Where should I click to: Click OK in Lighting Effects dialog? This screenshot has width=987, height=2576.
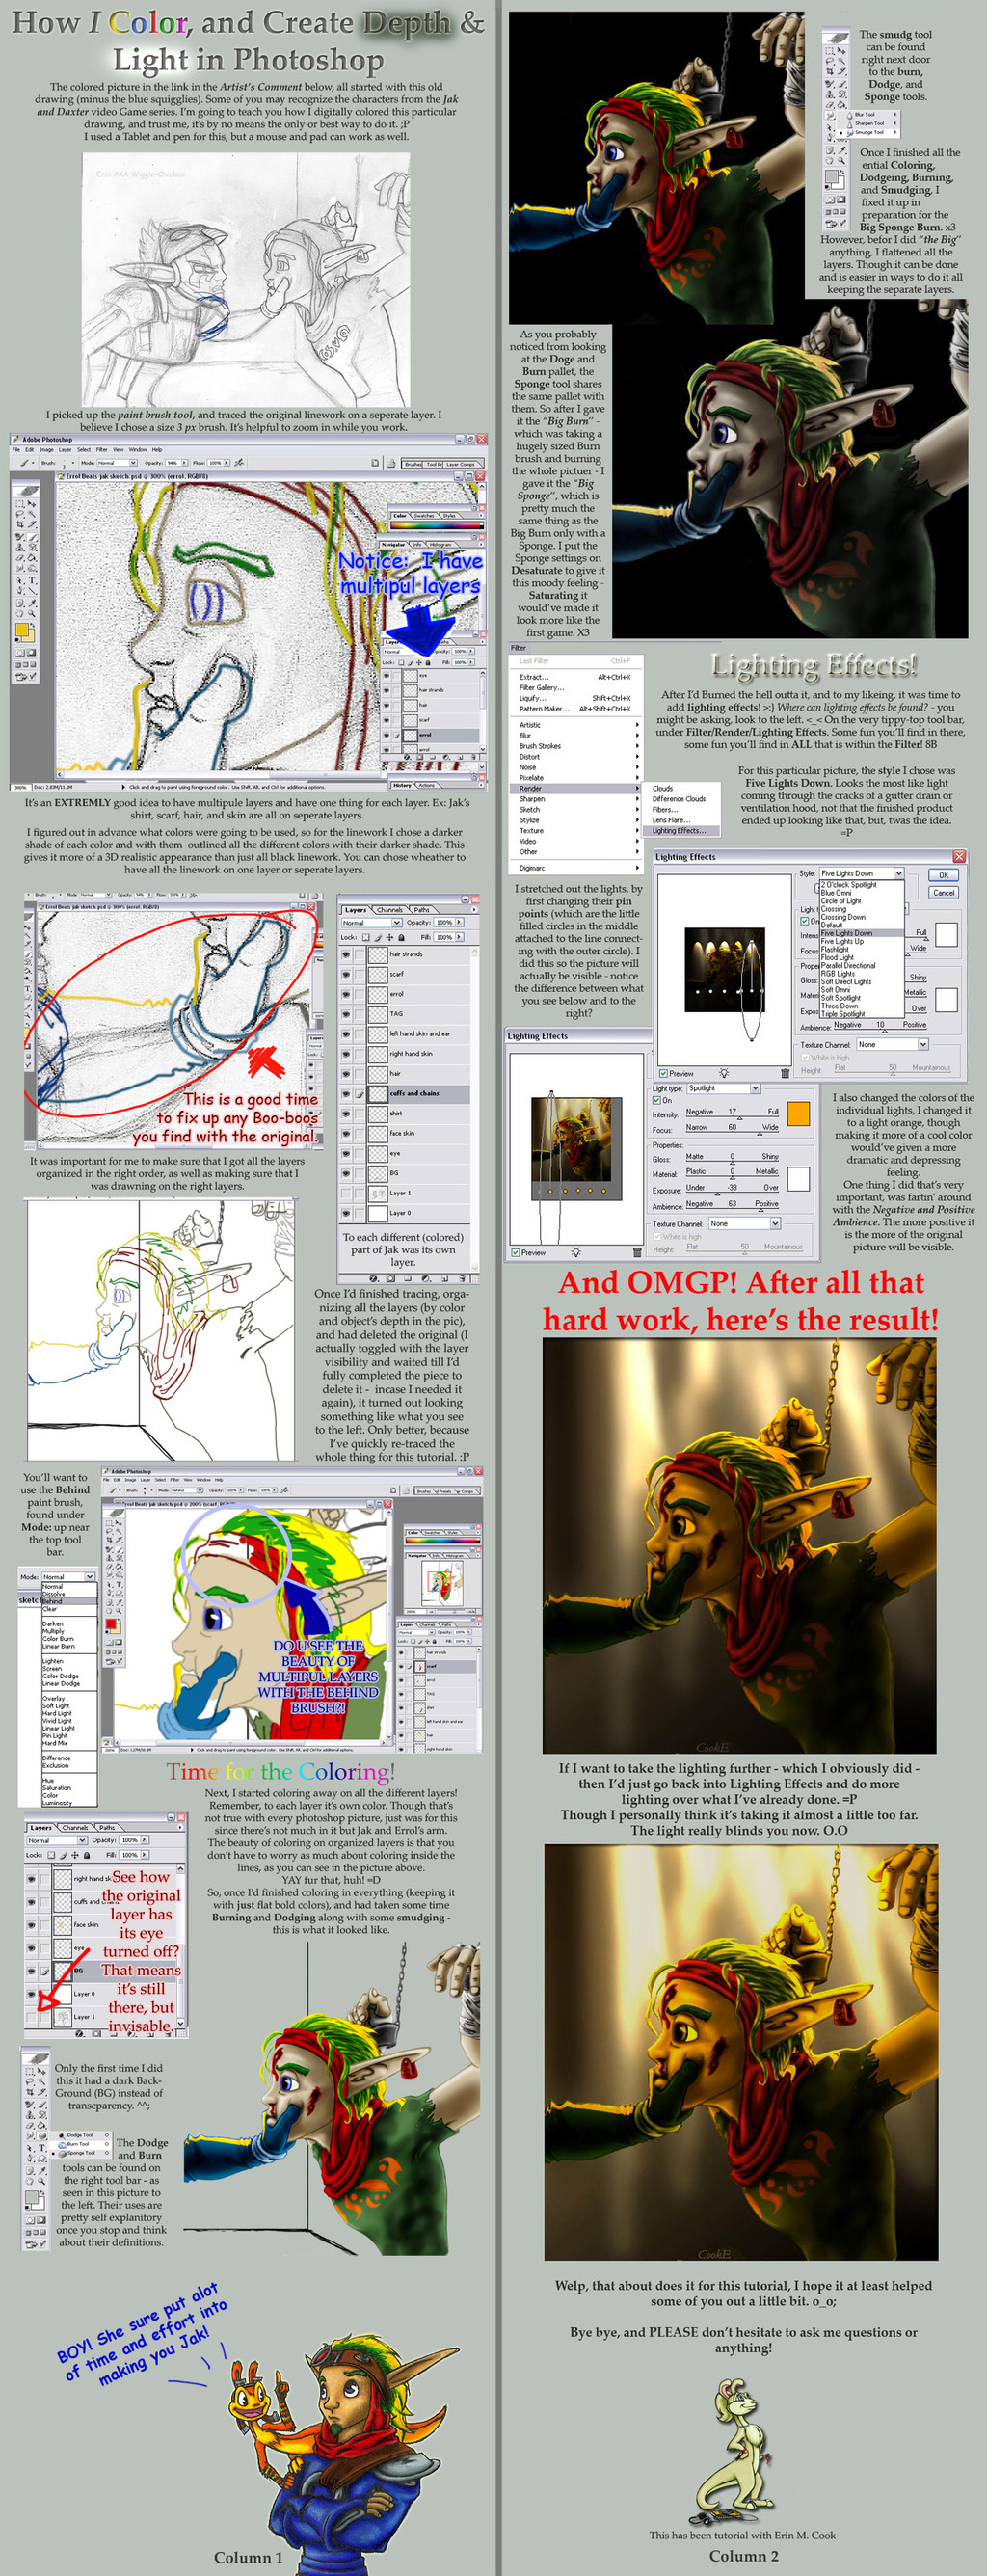pos(943,875)
